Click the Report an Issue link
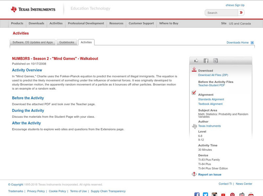 pyautogui.click(x=210, y=175)
